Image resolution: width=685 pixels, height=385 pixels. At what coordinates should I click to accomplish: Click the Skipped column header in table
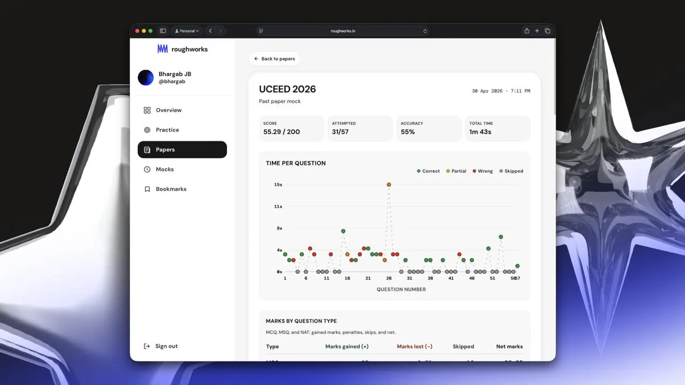463,346
